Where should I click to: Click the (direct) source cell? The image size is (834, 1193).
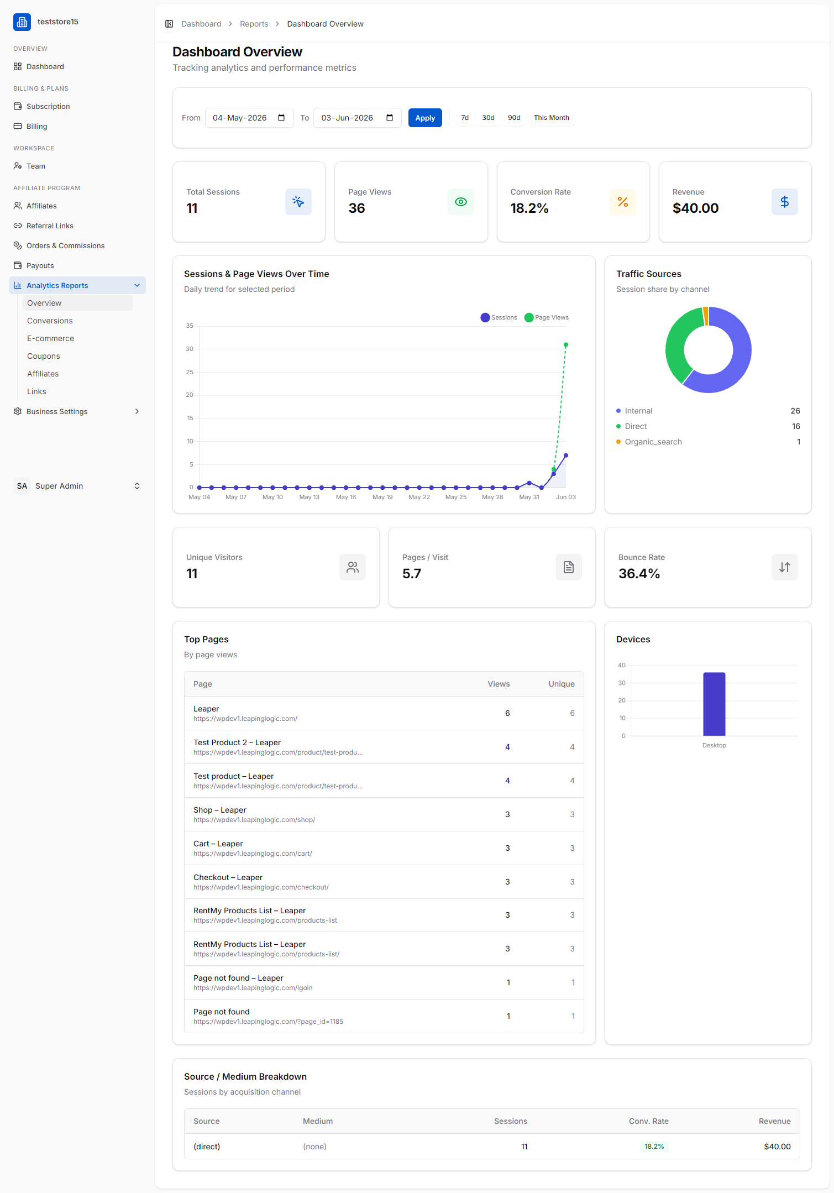click(207, 1147)
